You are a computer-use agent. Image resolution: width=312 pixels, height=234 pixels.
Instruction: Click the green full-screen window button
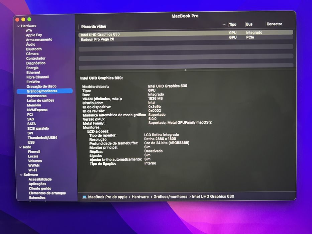coord(29,19)
